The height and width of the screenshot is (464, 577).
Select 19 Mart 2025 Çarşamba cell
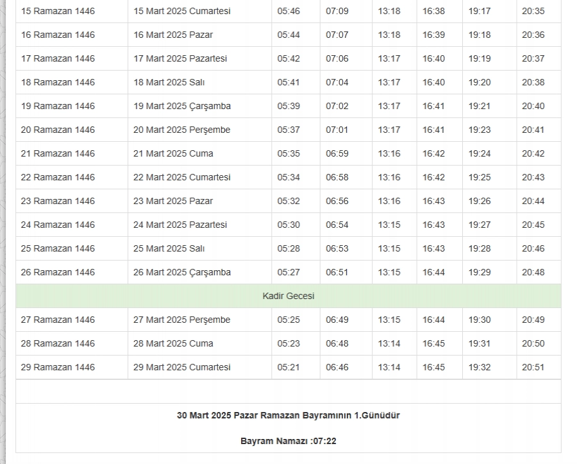182,106
